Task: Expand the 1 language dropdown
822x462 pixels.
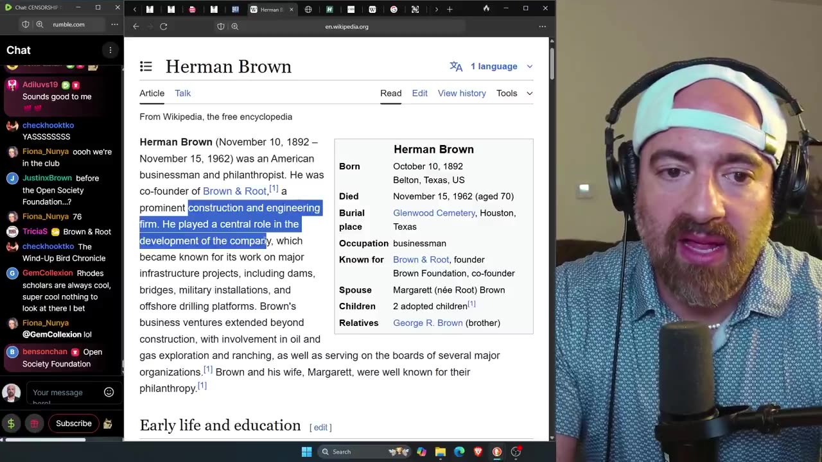Action: coord(491,66)
